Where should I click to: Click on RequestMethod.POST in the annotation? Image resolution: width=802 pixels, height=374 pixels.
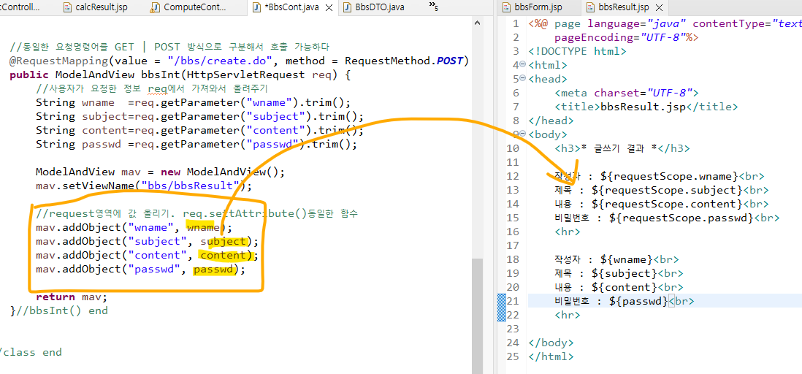coord(404,61)
